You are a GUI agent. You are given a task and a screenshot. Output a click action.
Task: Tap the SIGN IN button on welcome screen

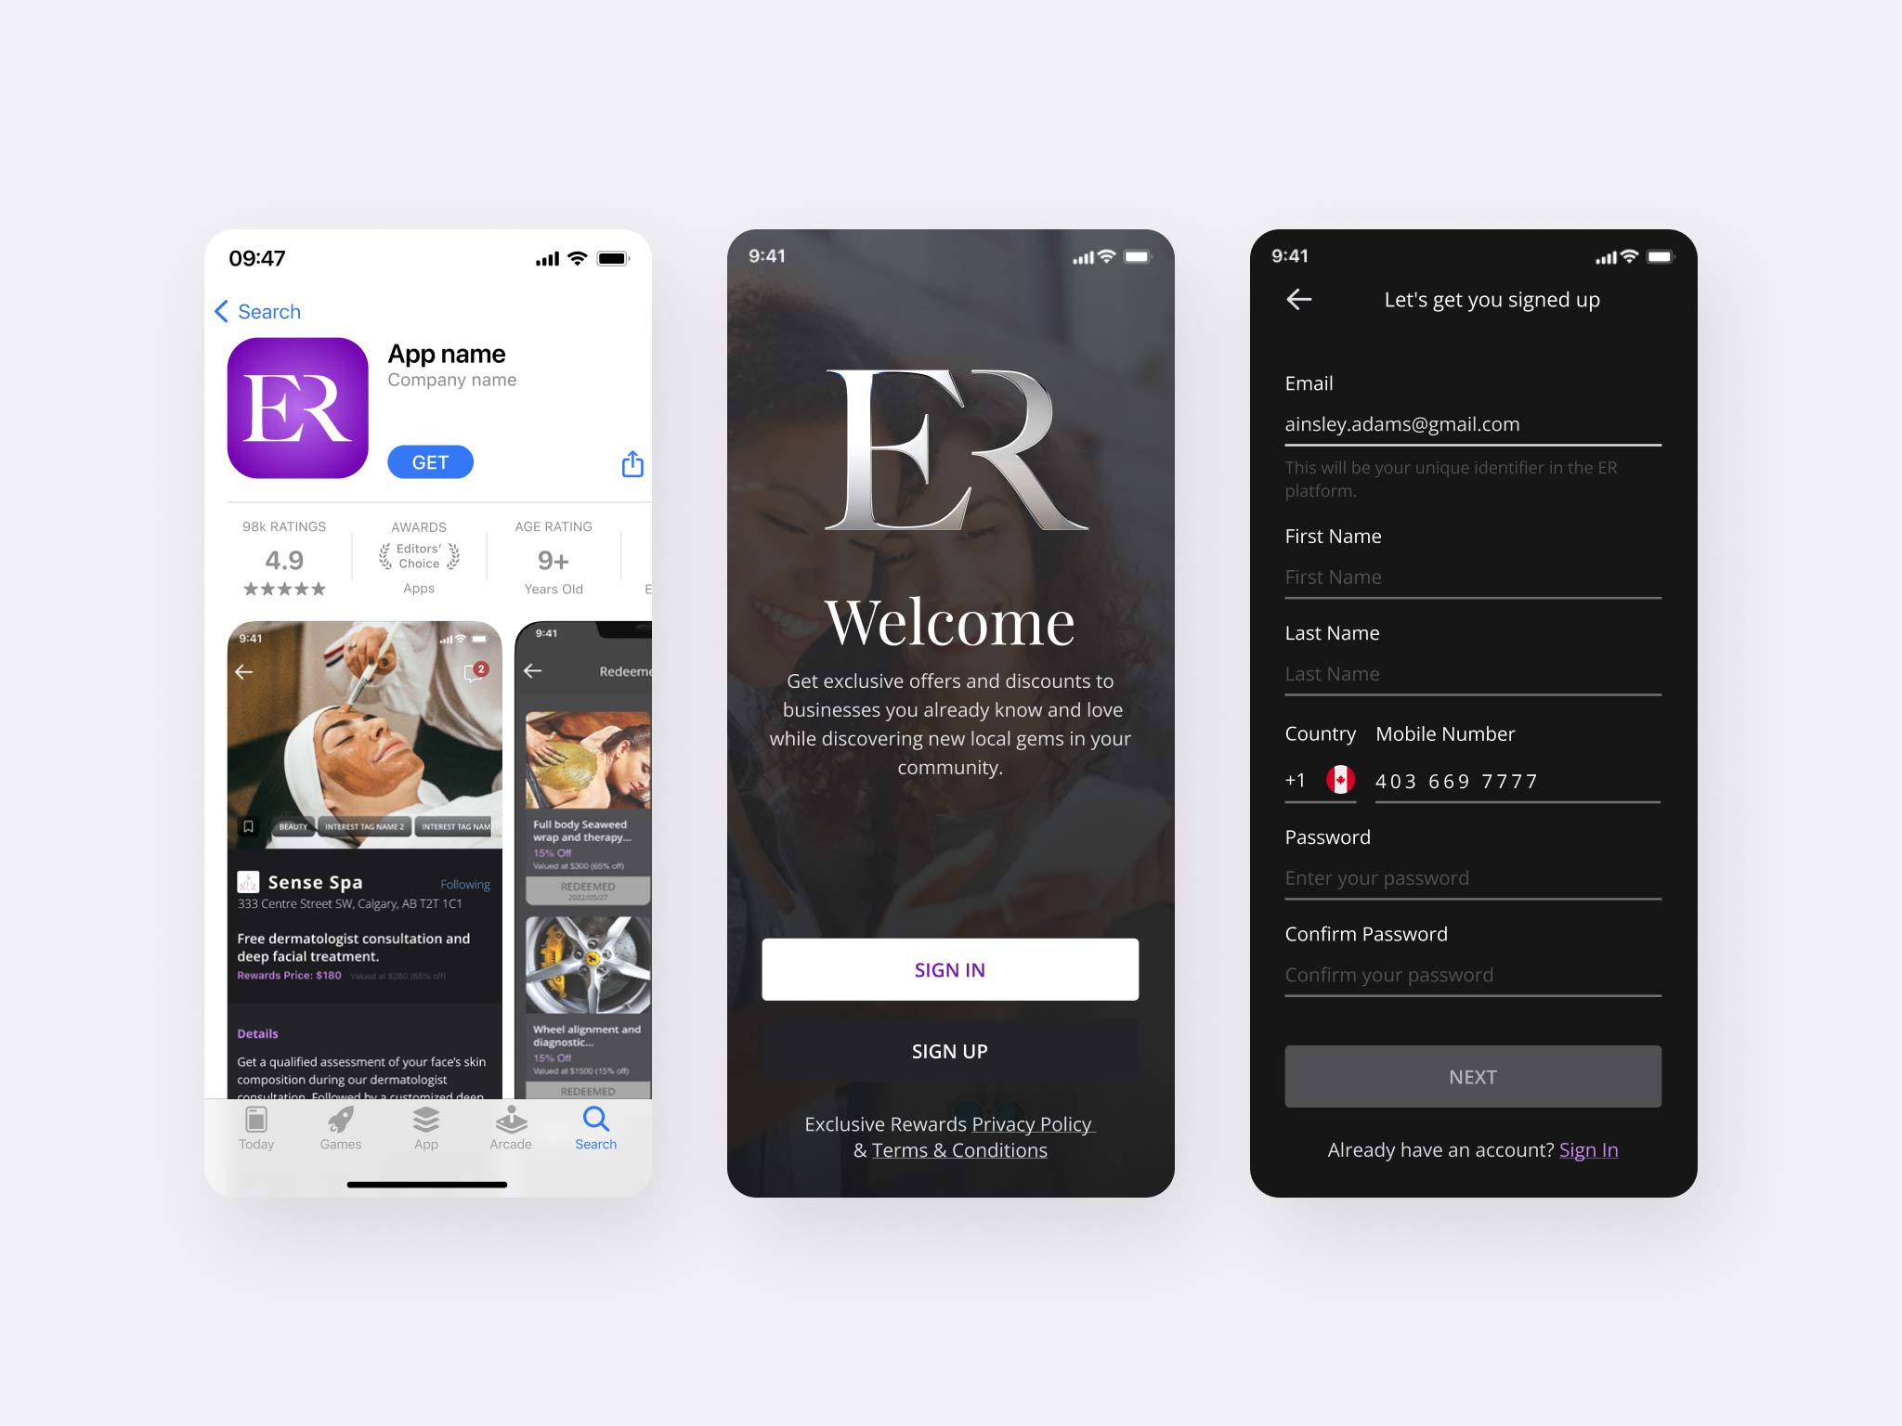point(949,969)
